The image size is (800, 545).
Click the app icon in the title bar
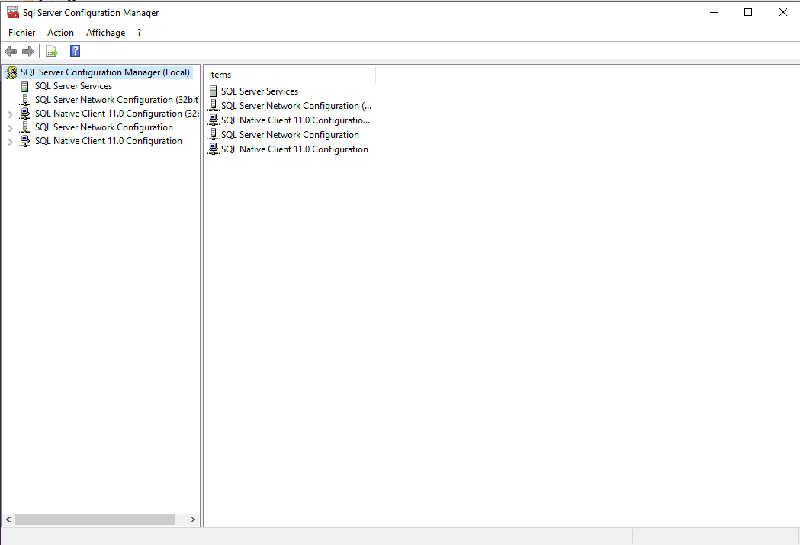13,12
